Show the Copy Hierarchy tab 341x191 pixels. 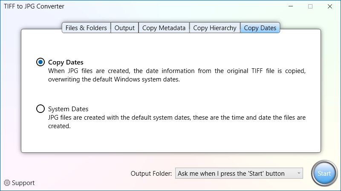[215, 28]
